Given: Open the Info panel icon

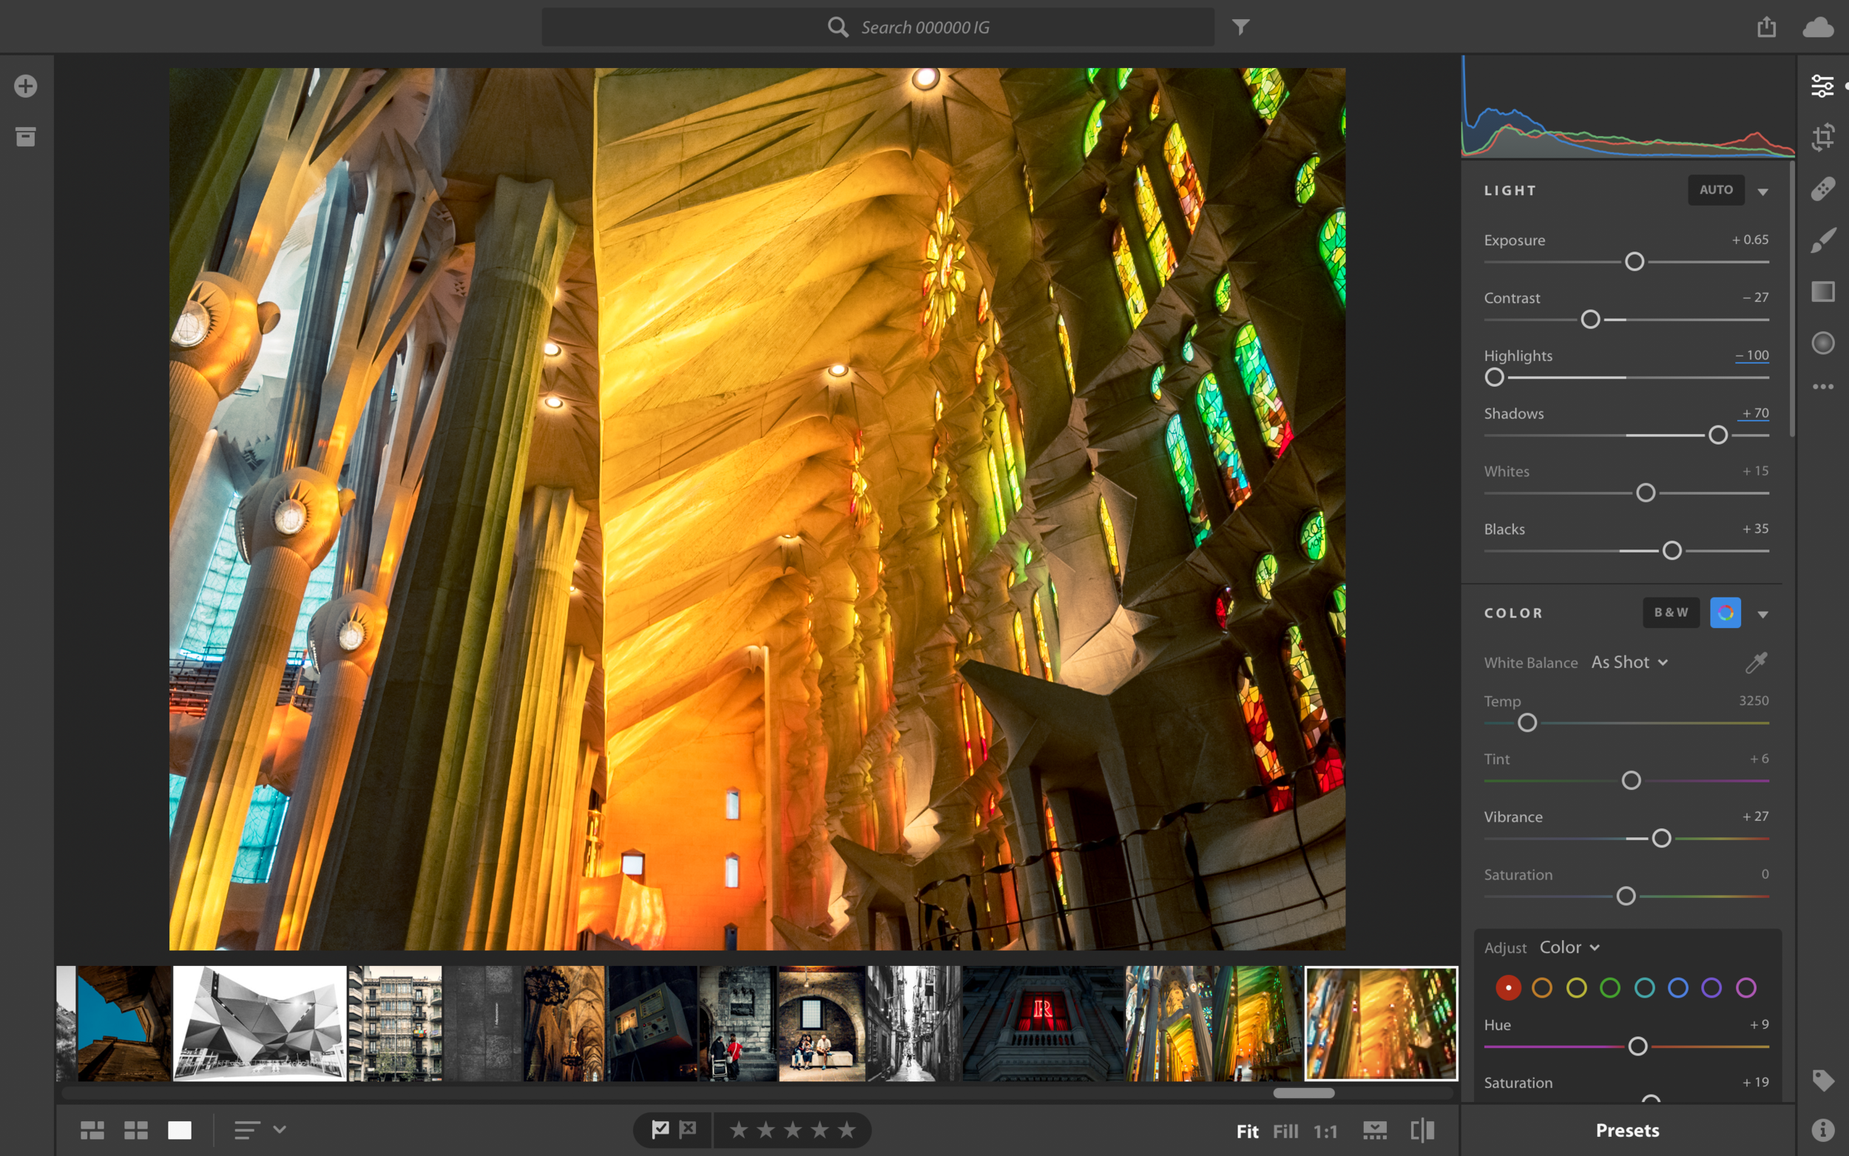Looking at the screenshot, I should pyautogui.click(x=1823, y=1130).
